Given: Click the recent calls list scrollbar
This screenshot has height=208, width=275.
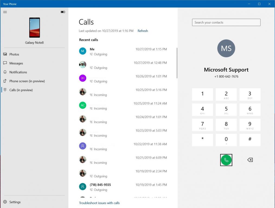Looking at the screenshot, I should (177, 63).
